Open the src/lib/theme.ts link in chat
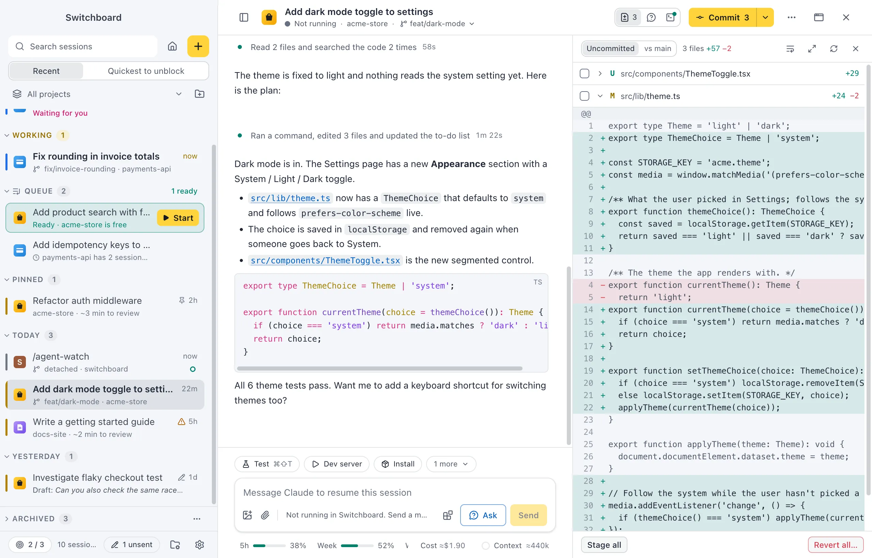Screen dimensions: 872x558 [290, 198]
